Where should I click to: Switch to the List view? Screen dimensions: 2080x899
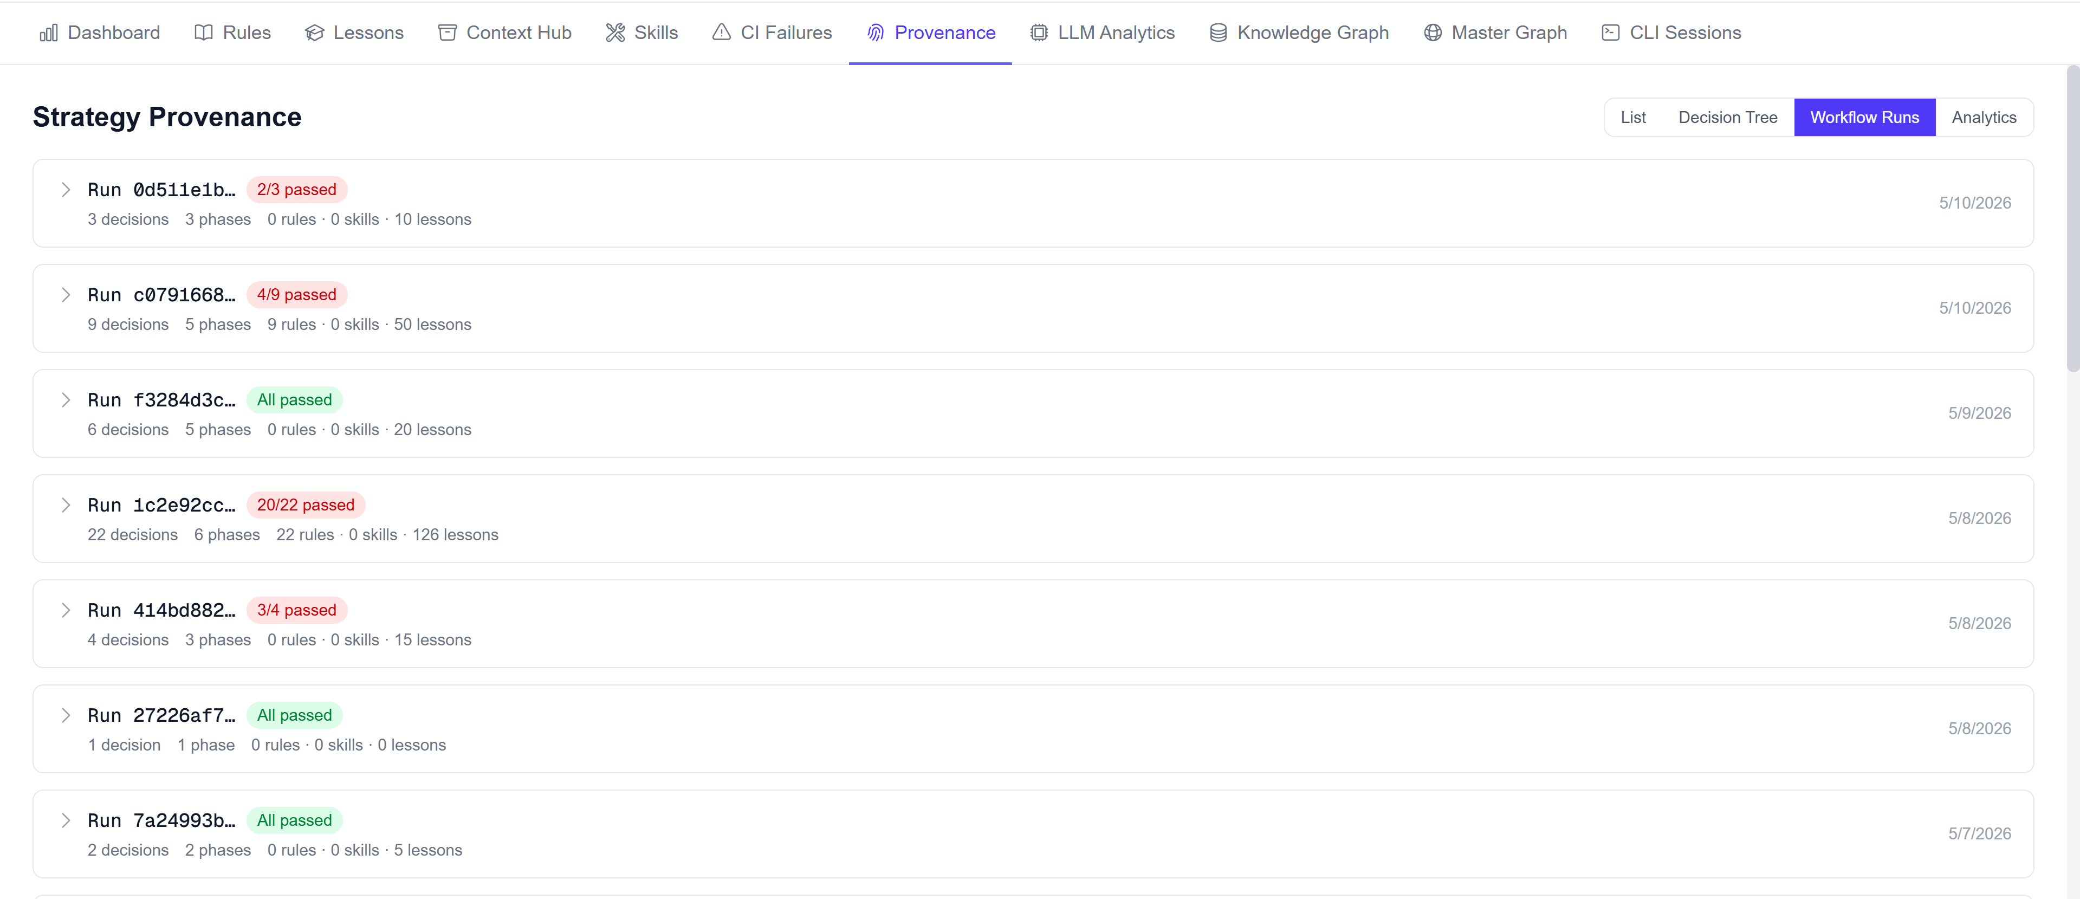tap(1632, 117)
